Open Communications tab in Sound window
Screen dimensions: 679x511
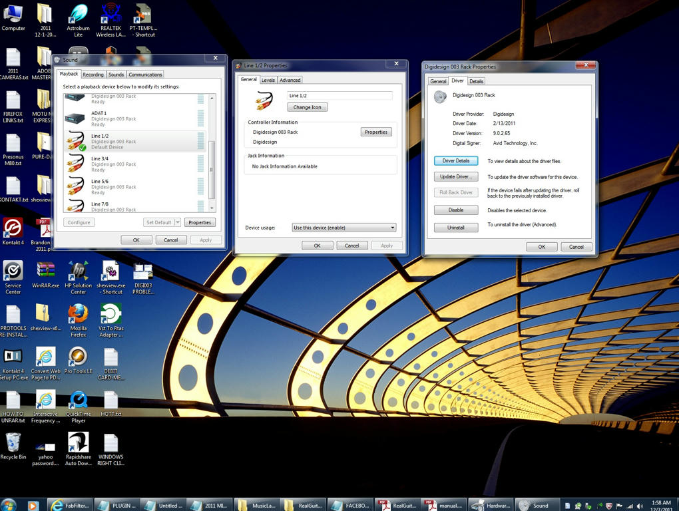(x=145, y=75)
